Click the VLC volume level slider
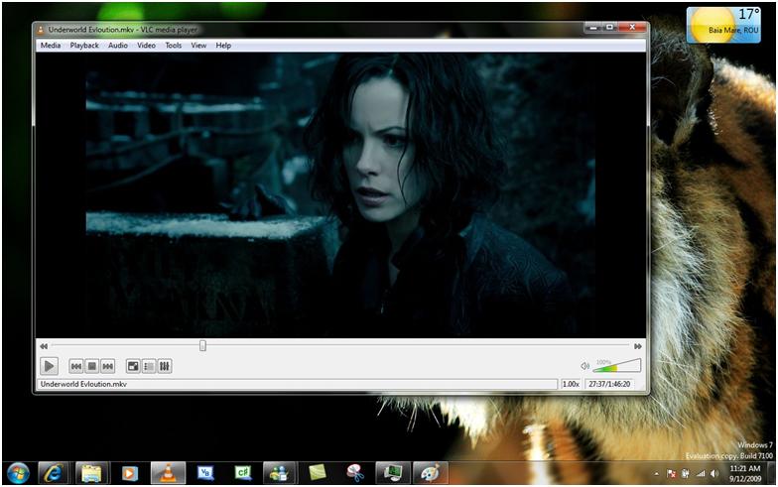 pos(617,367)
